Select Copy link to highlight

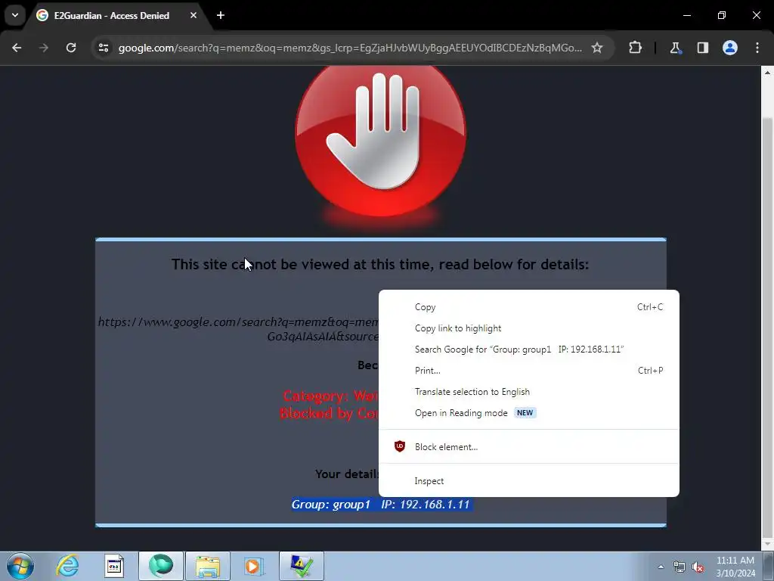click(x=528, y=328)
